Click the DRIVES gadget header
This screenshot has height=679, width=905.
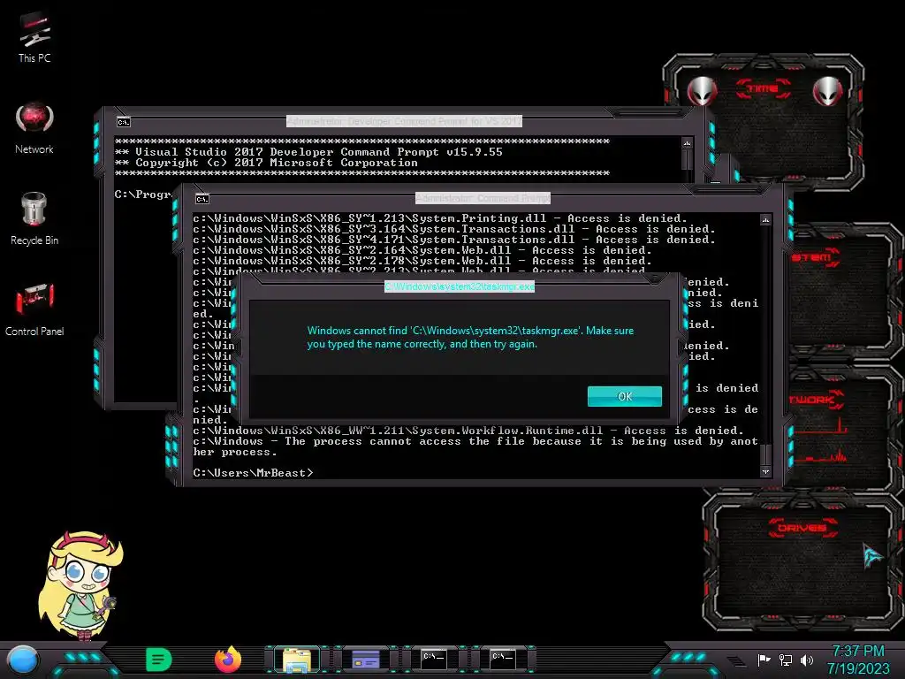pos(802,528)
